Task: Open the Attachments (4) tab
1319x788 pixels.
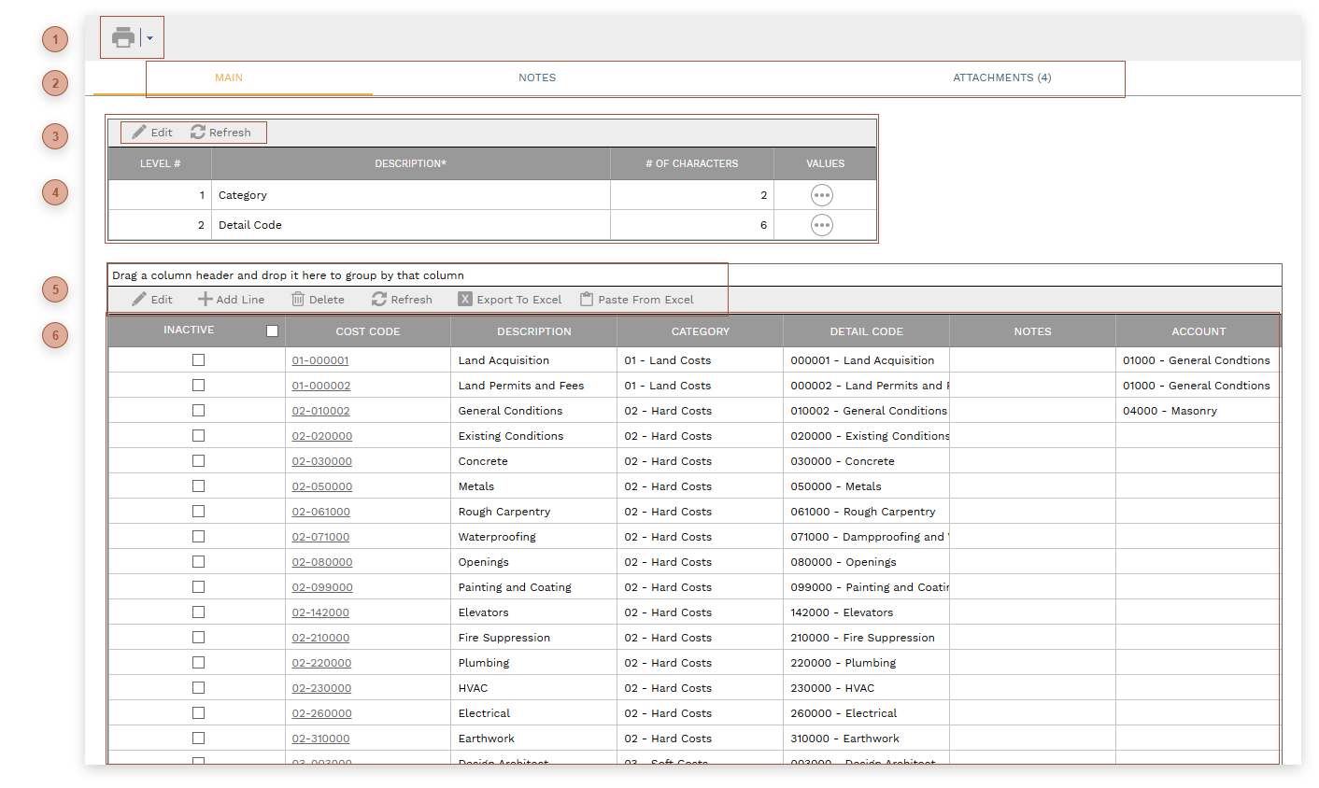Action: (x=1001, y=77)
